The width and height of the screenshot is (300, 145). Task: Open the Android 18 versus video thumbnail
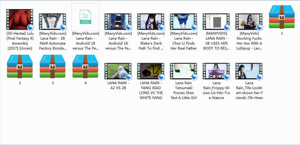coord(118,22)
